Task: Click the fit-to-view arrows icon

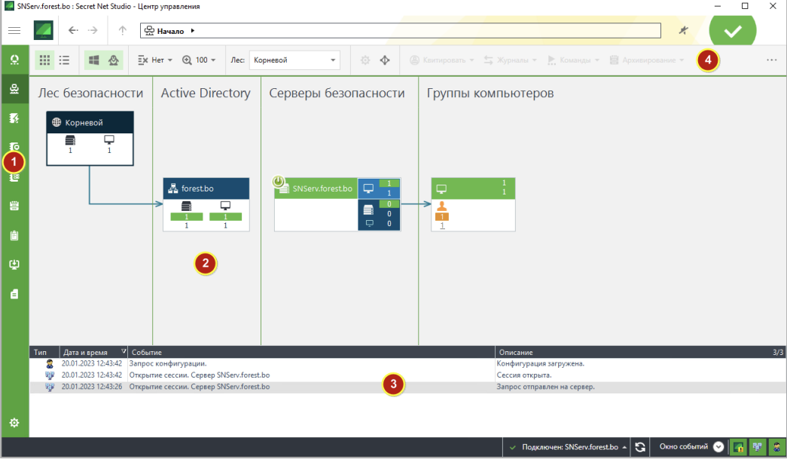Action: coord(385,60)
